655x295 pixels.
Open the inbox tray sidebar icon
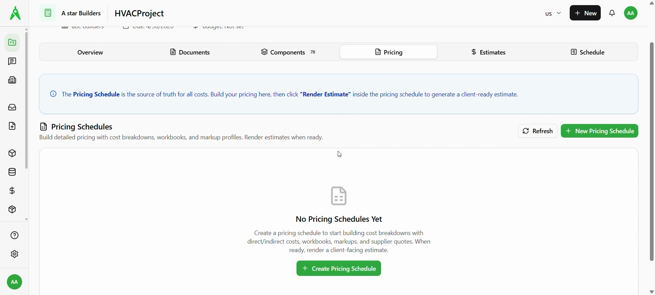[12, 108]
